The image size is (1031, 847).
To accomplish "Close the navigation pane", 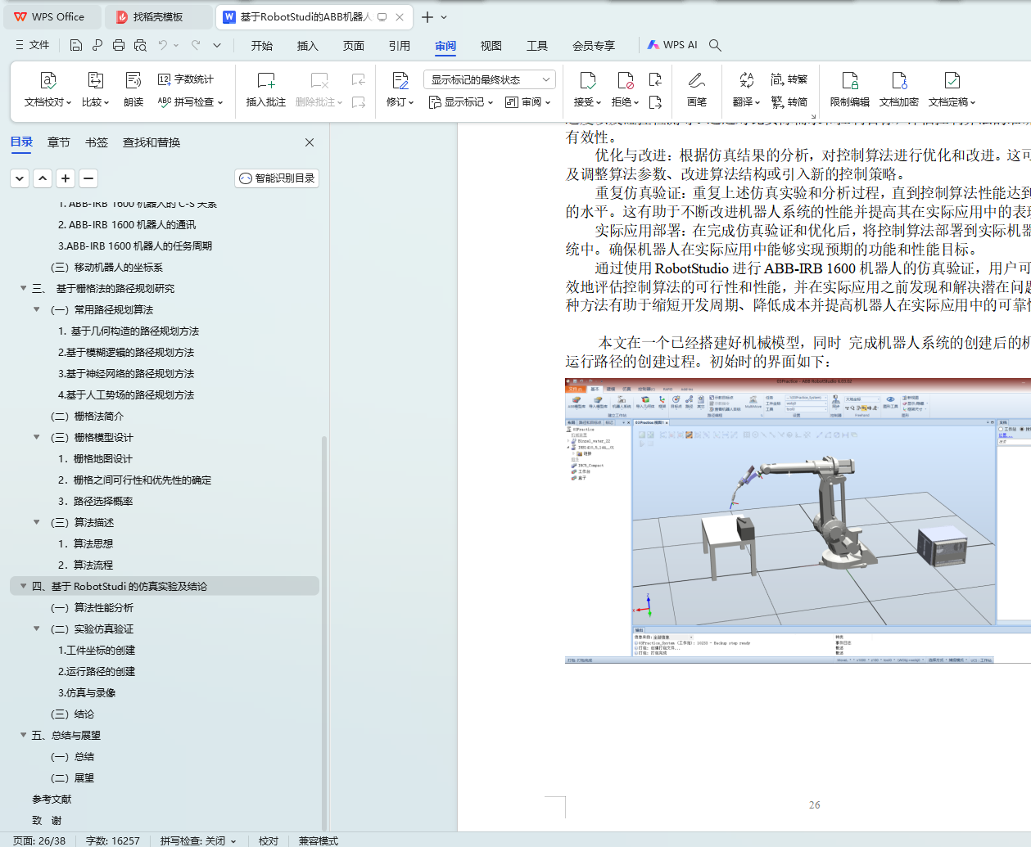I will click(310, 142).
